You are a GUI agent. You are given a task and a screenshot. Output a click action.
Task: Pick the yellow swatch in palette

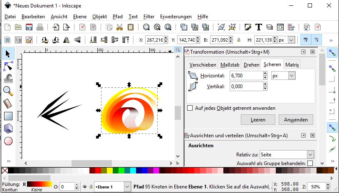pos(110,171)
